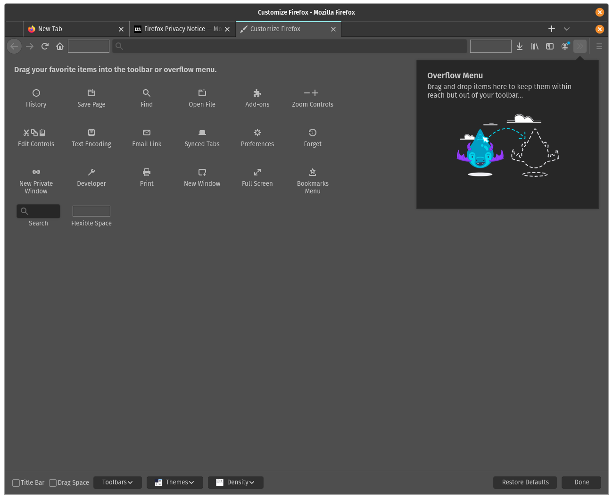Select the Zoom Controls item
Viewport: 613px width, 499px height.
coord(313,98)
